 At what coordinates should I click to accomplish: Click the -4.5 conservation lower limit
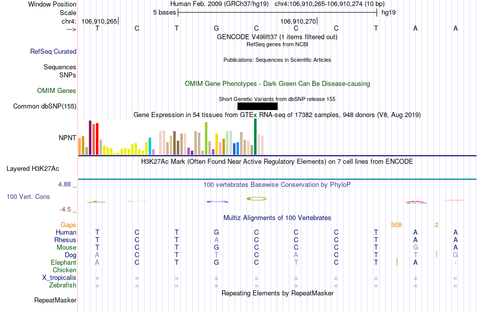pos(65,210)
